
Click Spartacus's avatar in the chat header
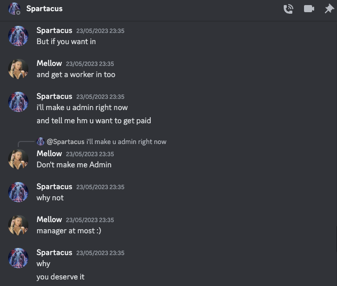pyautogui.click(x=14, y=9)
